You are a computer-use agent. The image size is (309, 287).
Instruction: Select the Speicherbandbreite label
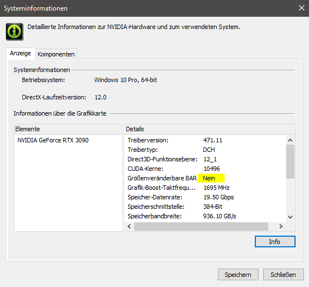point(155,216)
